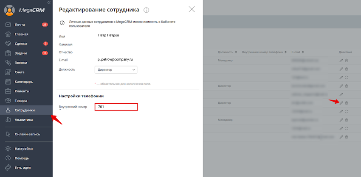Click the info icon beside the dialog title

click(146, 10)
